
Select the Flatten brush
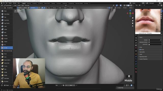pyautogui.click(x=7, y=42)
